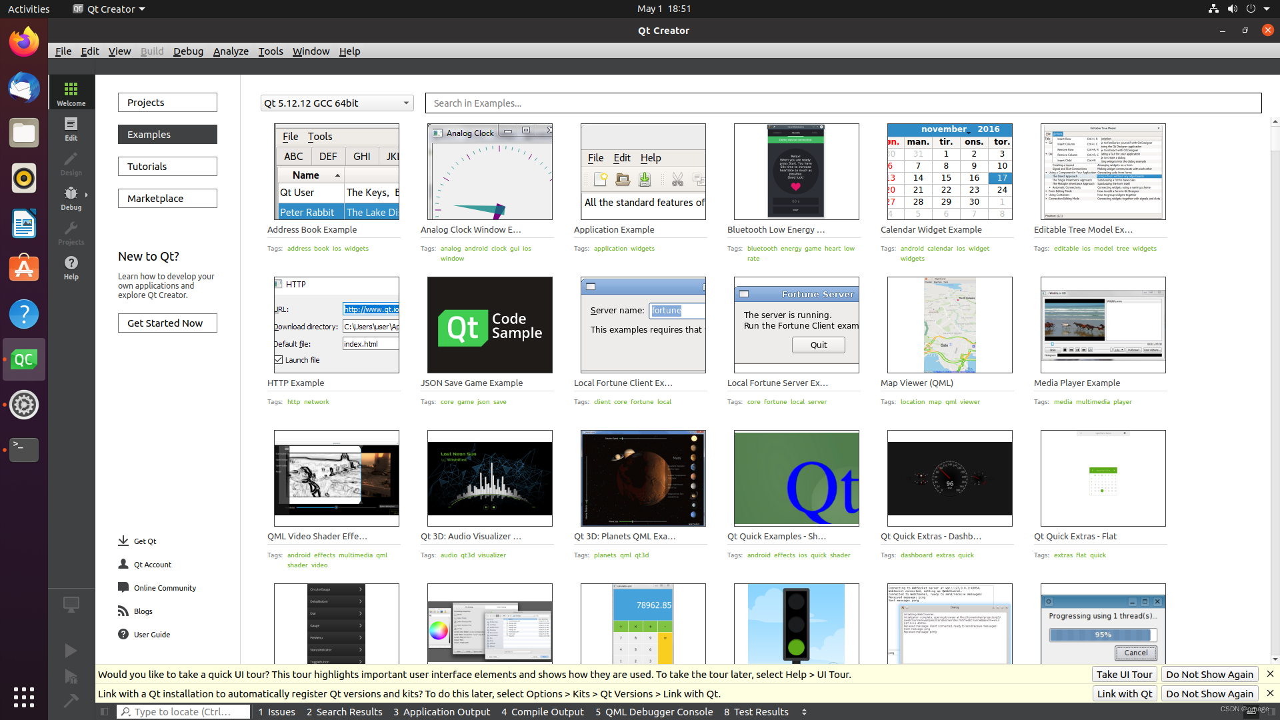Open the Qt version combo box
The width and height of the screenshot is (1280, 720).
[337, 103]
